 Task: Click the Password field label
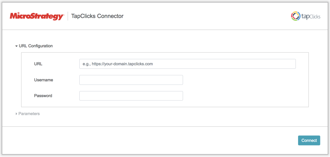point(43,96)
